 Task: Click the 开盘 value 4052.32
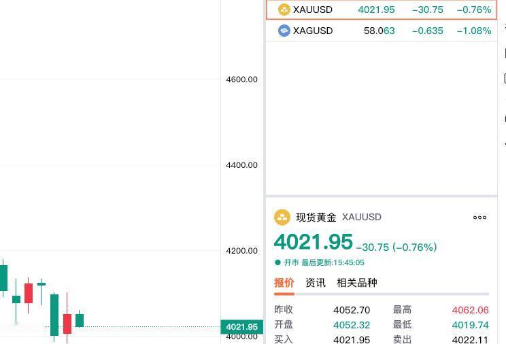pos(352,325)
